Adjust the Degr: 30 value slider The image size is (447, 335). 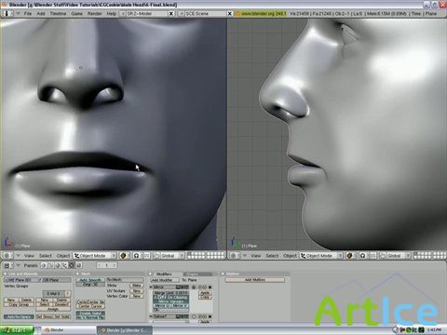click(x=90, y=284)
